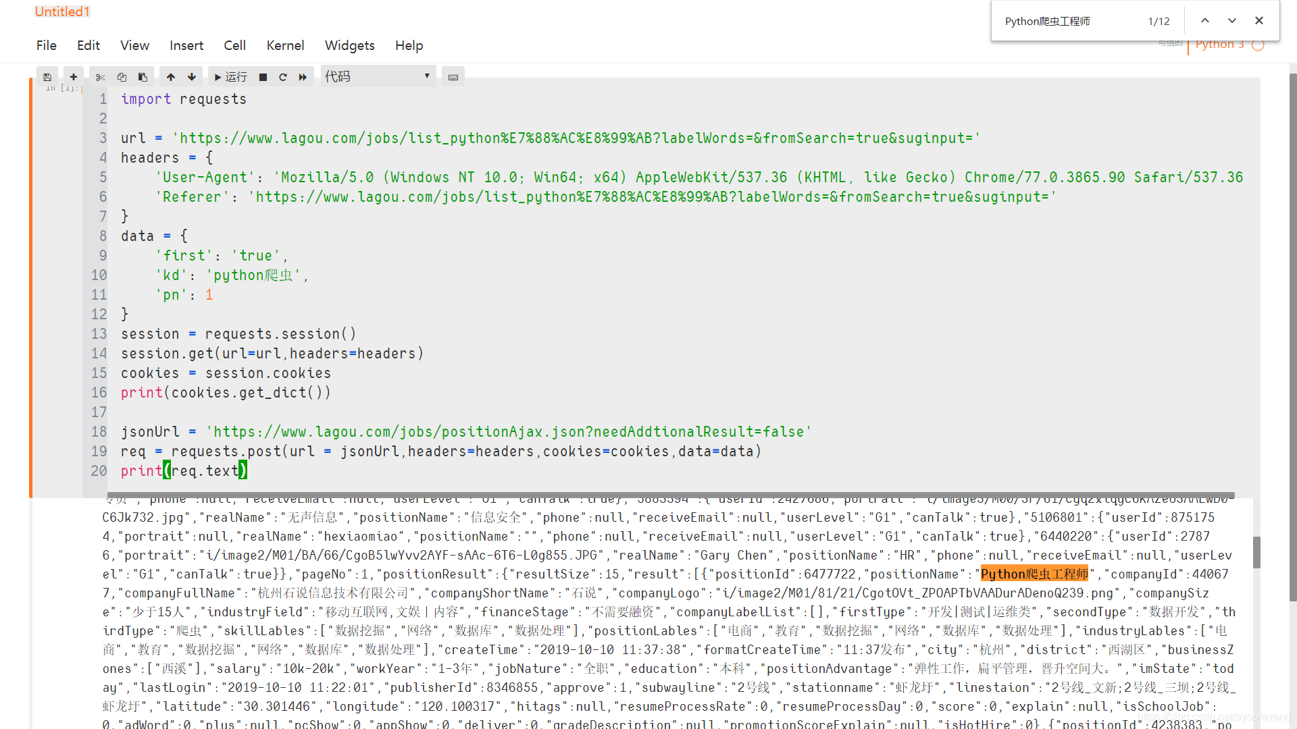
Task: Open the Edit menu
Action: click(x=88, y=45)
